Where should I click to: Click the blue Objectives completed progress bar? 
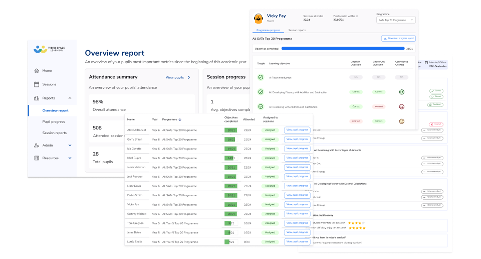click(343, 49)
